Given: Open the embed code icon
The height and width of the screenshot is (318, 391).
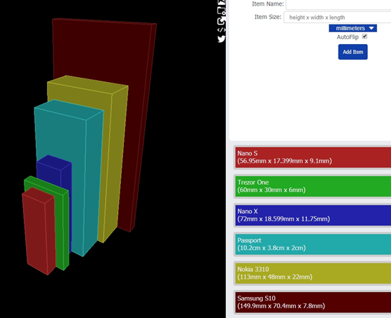Looking at the screenshot, I should tap(222, 30).
